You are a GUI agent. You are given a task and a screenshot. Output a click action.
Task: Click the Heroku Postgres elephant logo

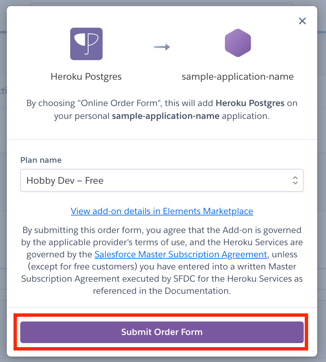pos(86,44)
